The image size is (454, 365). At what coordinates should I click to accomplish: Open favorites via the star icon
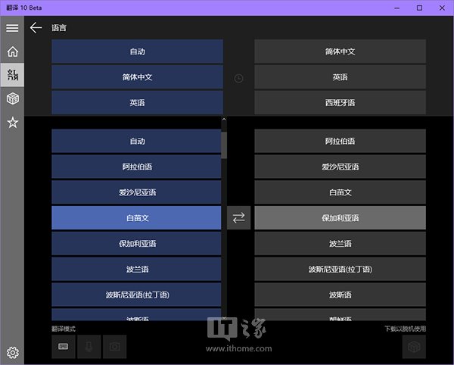coord(12,122)
